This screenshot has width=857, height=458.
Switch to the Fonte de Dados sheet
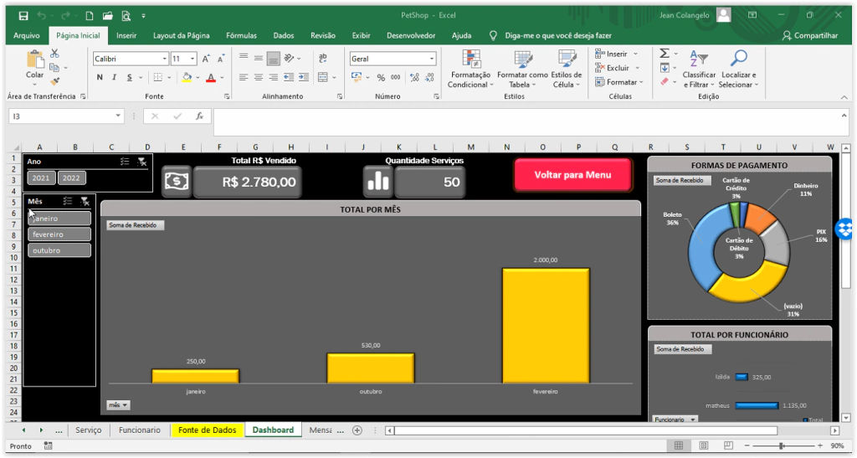pyautogui.click(x=207, y=430)
